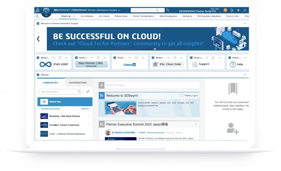281x171 pixels.
Task: Open JAPAN - Partner Community link
Action: tap(151, 133)
